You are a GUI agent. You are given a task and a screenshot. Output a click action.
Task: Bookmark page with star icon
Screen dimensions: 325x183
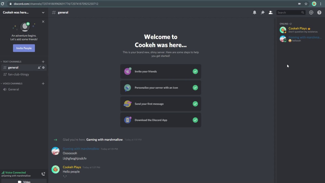point(306,4)
